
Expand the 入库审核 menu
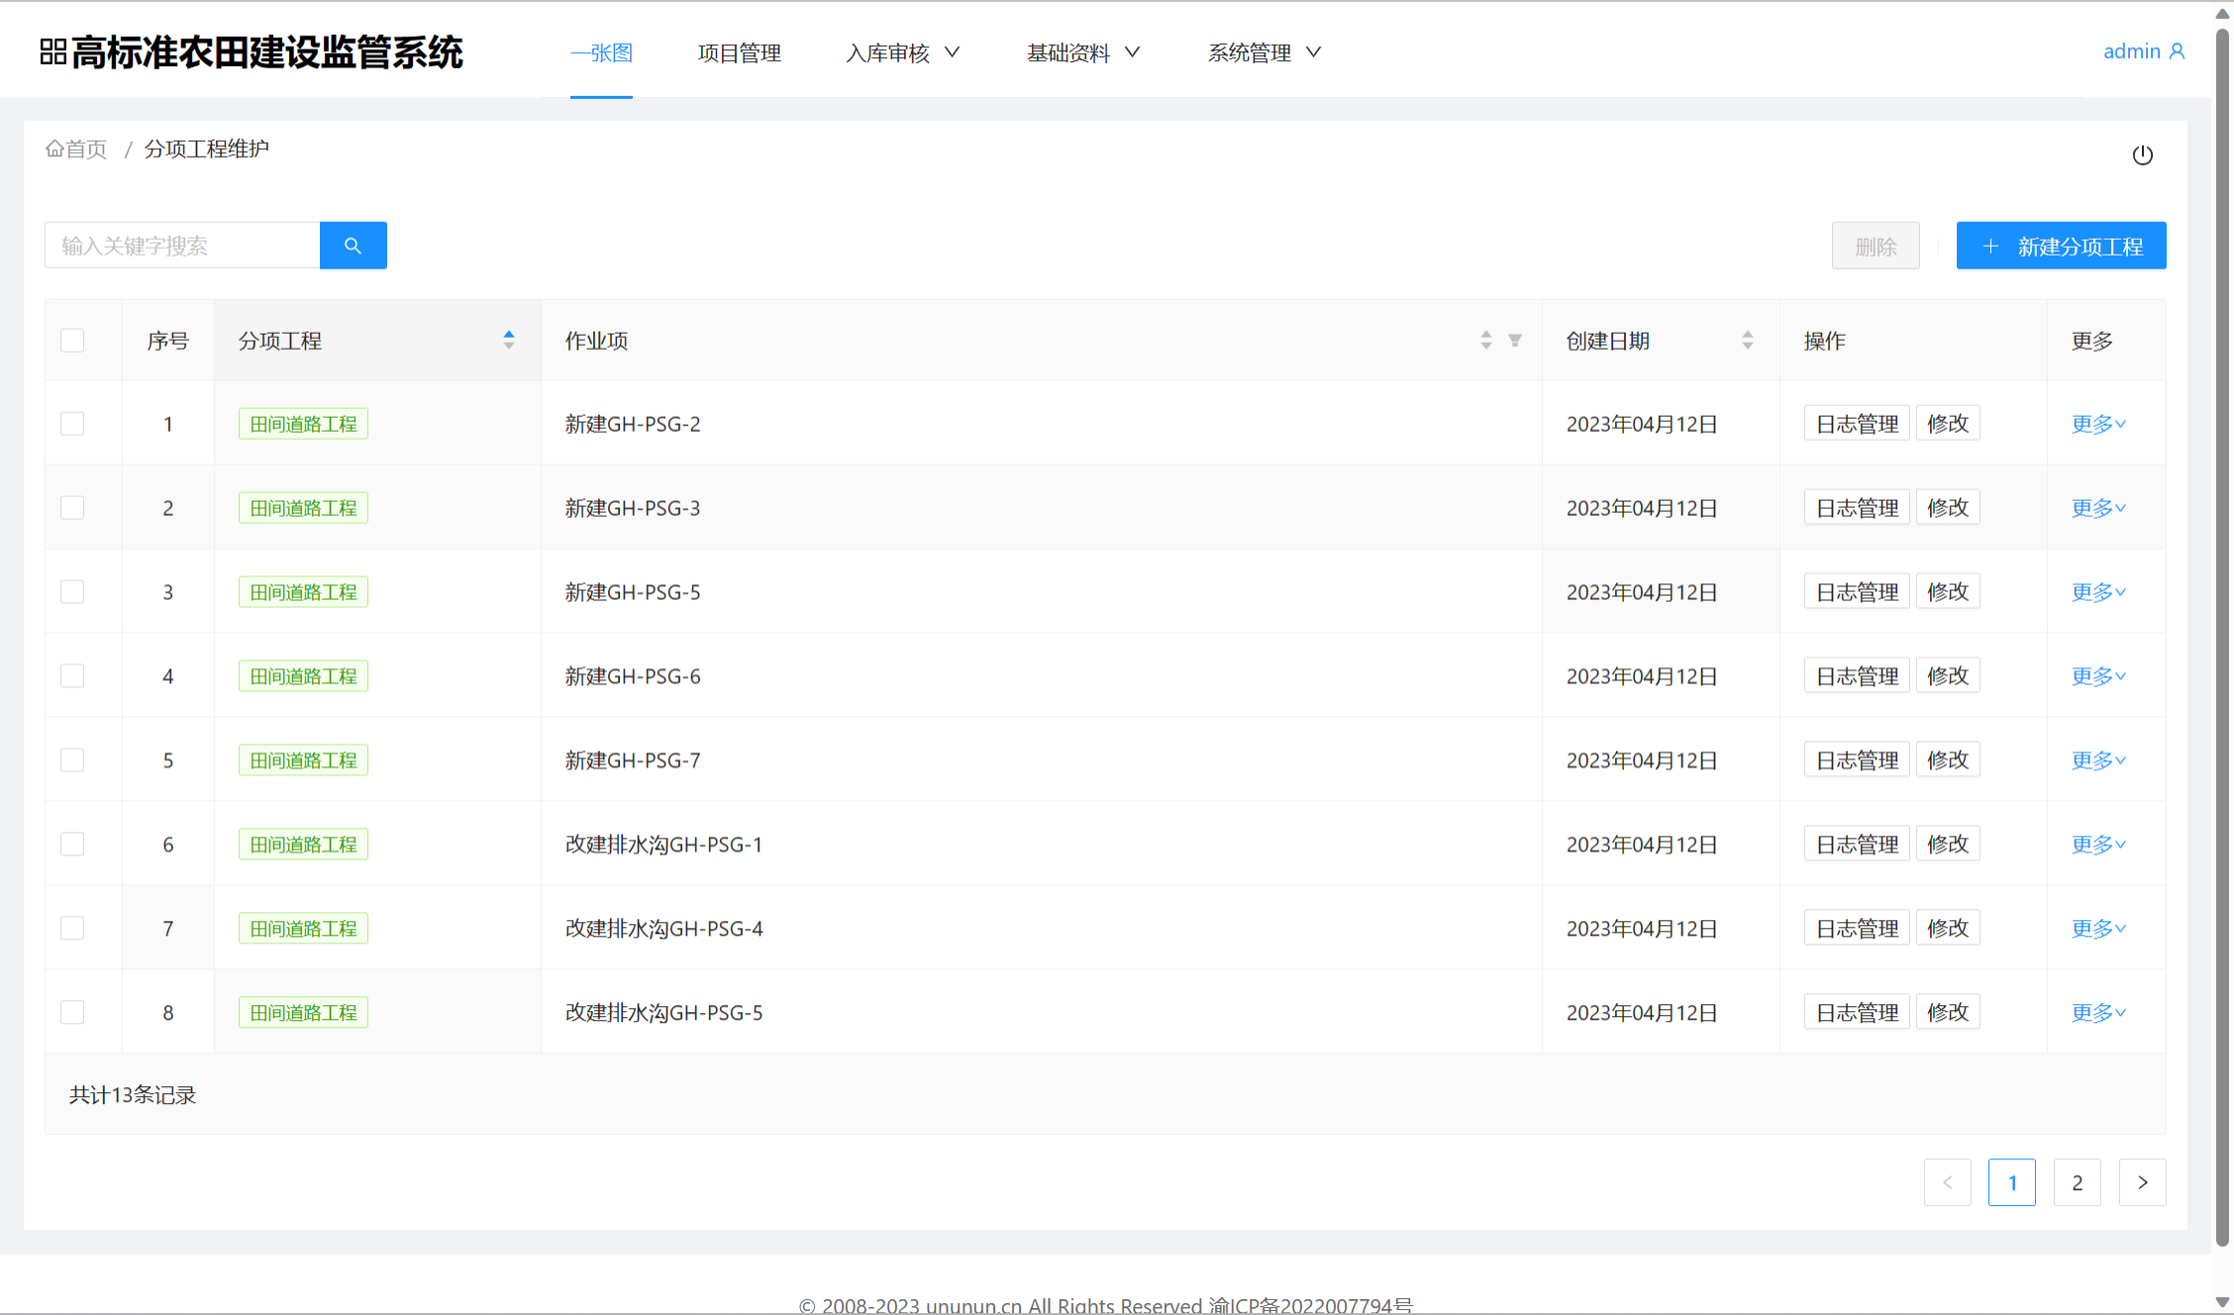[x=902, y=52]
